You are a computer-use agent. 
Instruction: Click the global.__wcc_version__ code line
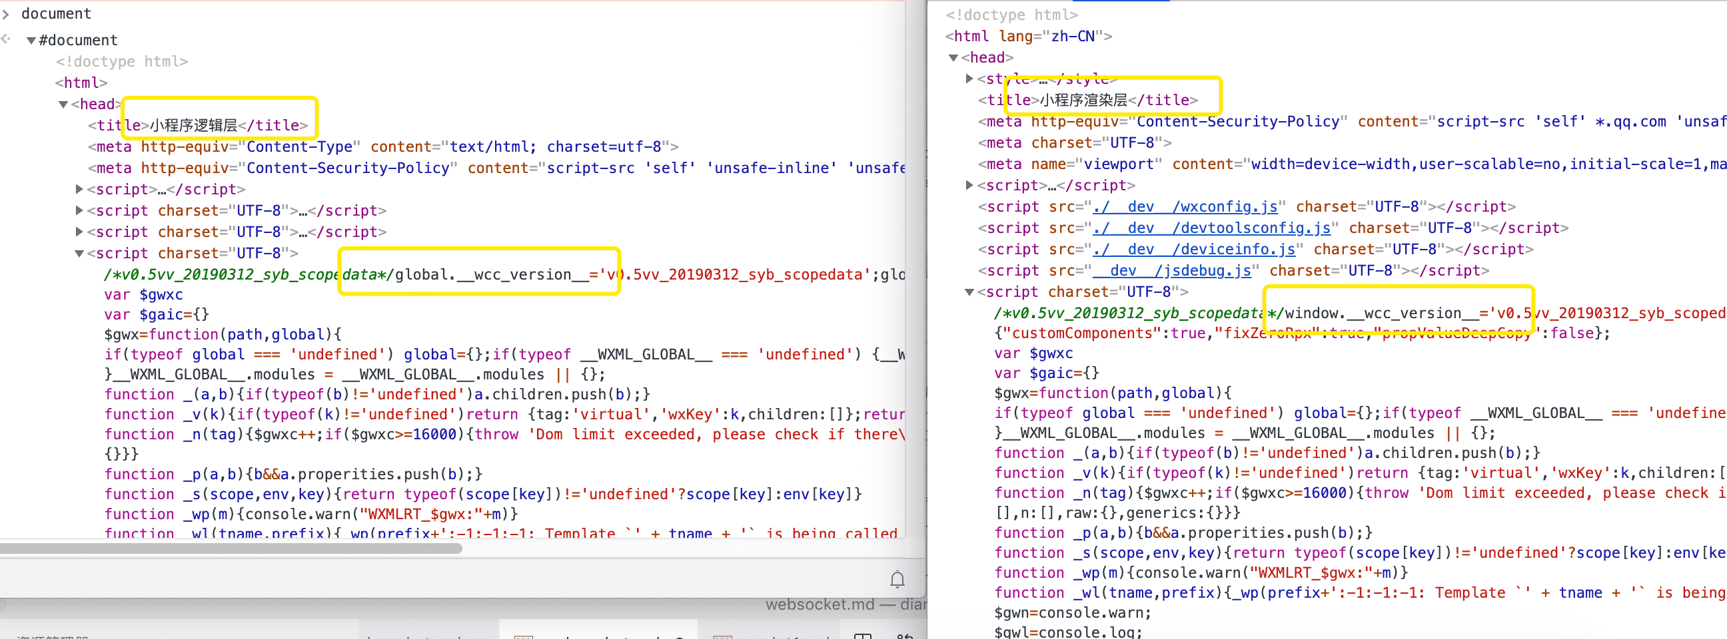pos(504,275)
